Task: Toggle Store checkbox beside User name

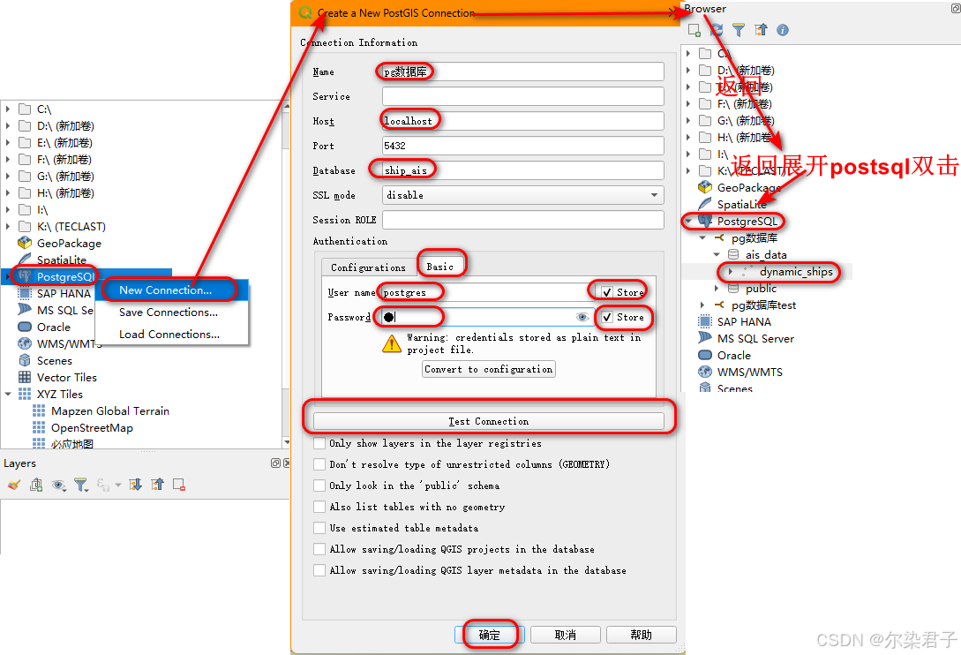Action: pos(607,292)
